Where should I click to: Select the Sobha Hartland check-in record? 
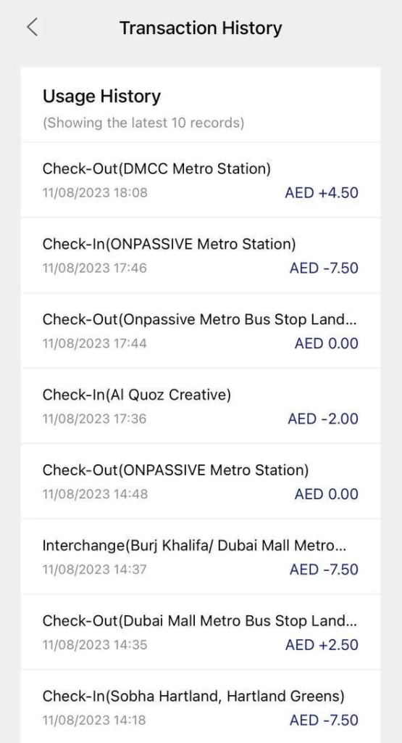click(201, 707)
